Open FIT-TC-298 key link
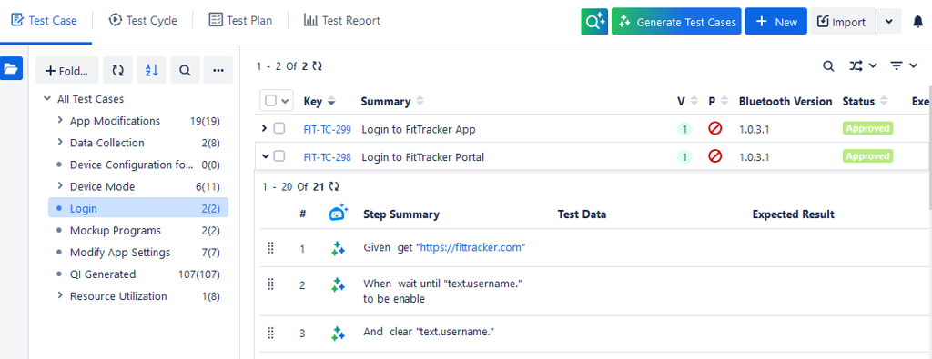Screen dimensions: 932x359 point(327,157)
